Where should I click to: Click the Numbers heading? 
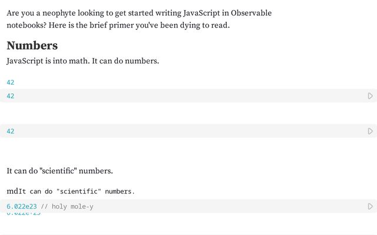pyautogui.click(x=32, y=45)
